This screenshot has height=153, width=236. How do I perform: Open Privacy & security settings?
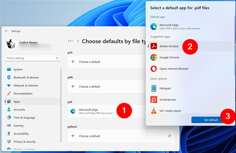pos(24,142)
